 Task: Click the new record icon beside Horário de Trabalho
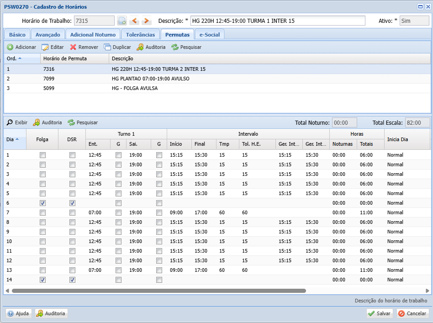coord(122,21)
